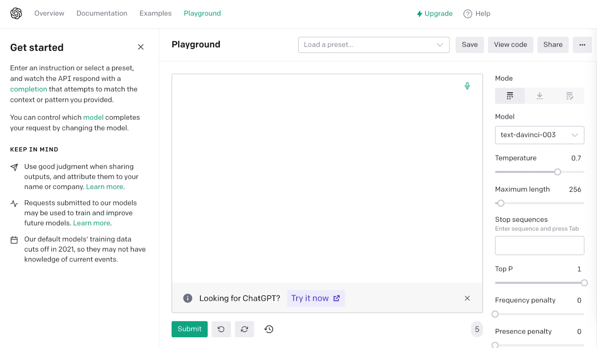This screenshot has width=597, height=348.
Task: Select the Edit mode icon
Action: click(569, 96)
